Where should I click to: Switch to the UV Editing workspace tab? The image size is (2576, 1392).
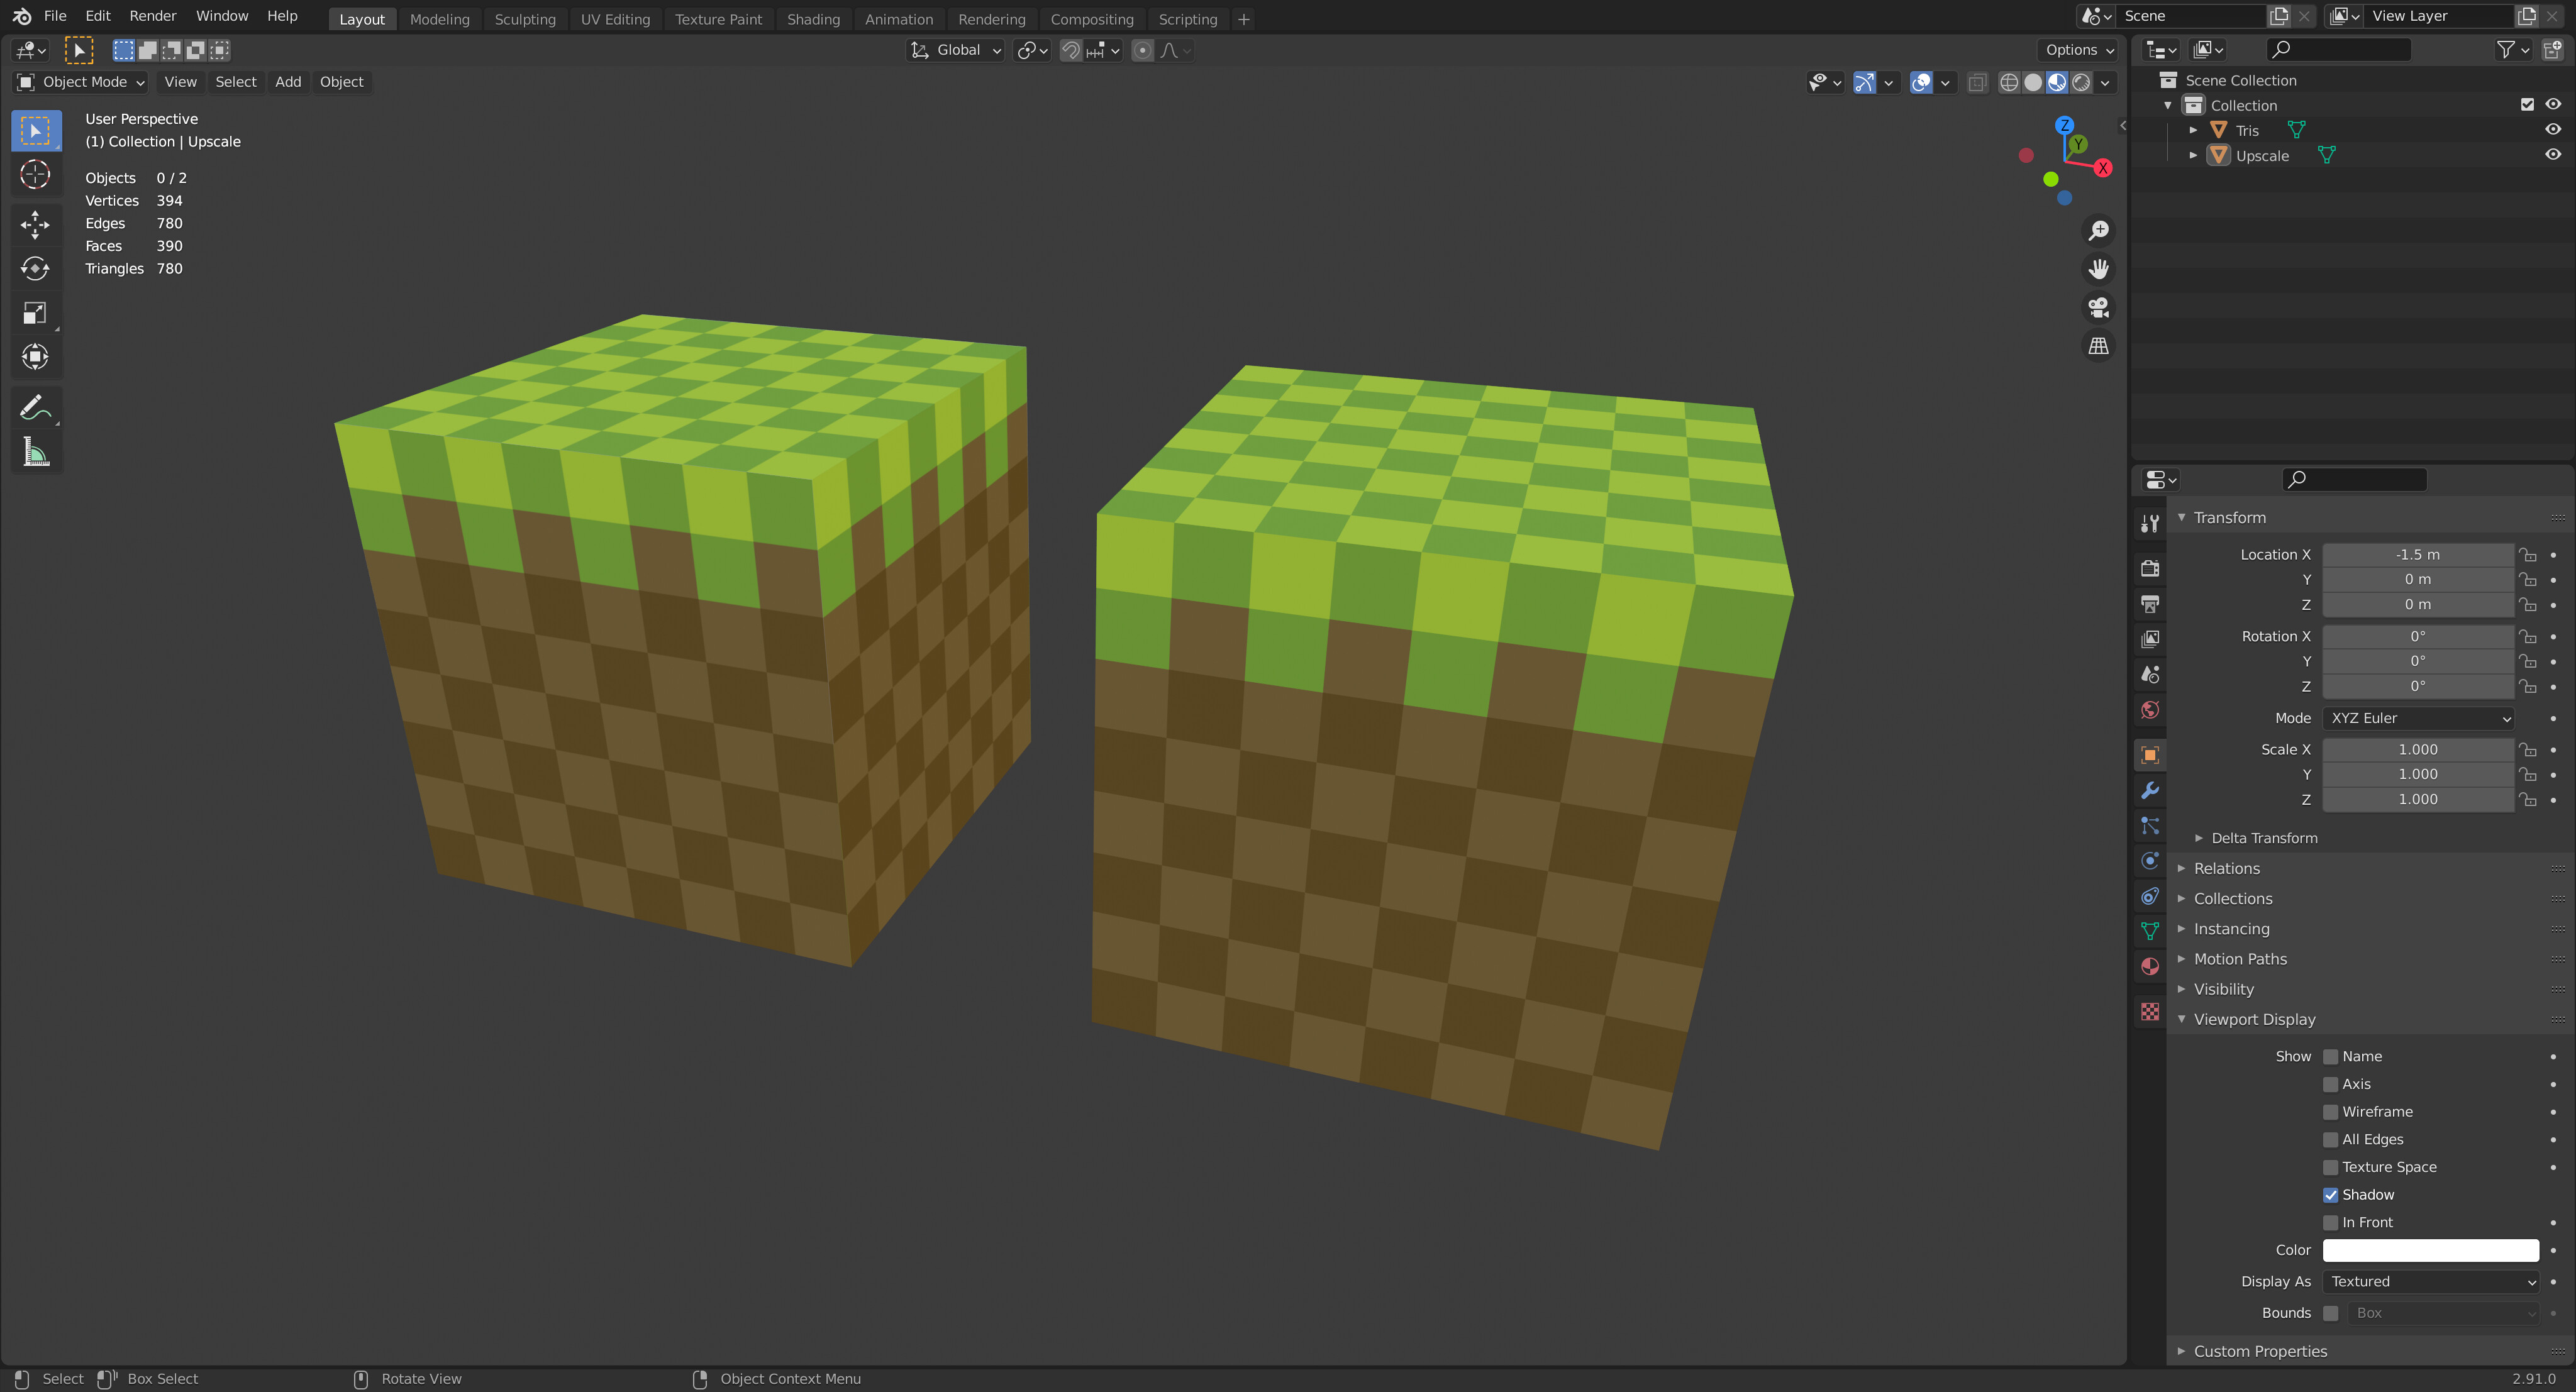[615, 19]
